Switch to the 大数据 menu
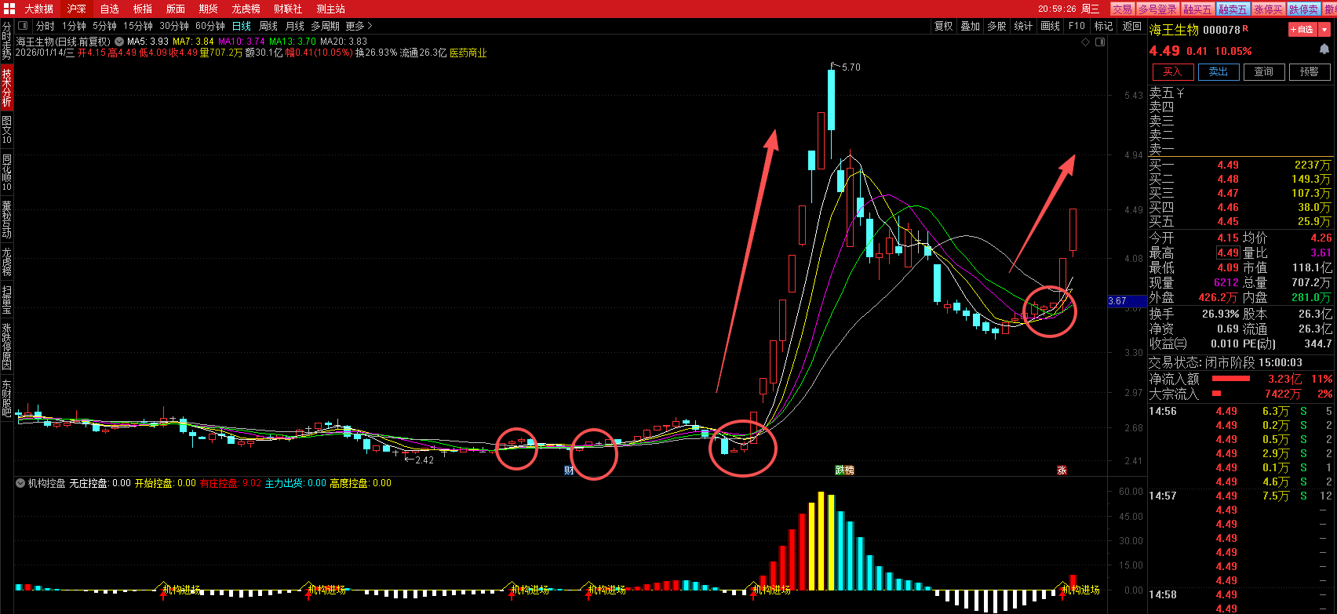 (39, 9)
